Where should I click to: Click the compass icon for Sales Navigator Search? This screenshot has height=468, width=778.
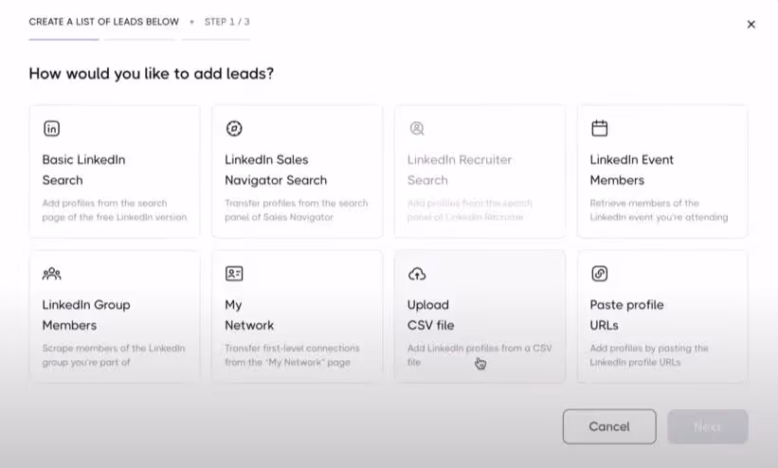tap(234, 129)
